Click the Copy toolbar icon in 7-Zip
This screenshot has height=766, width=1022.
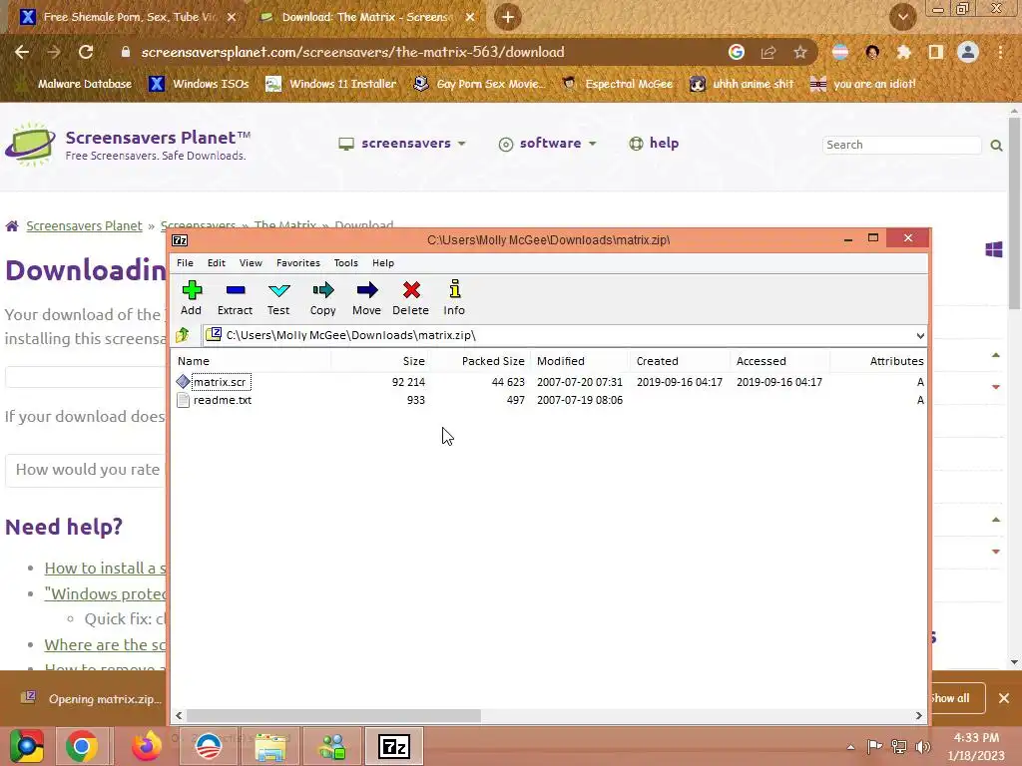click(x=322, y=297)
